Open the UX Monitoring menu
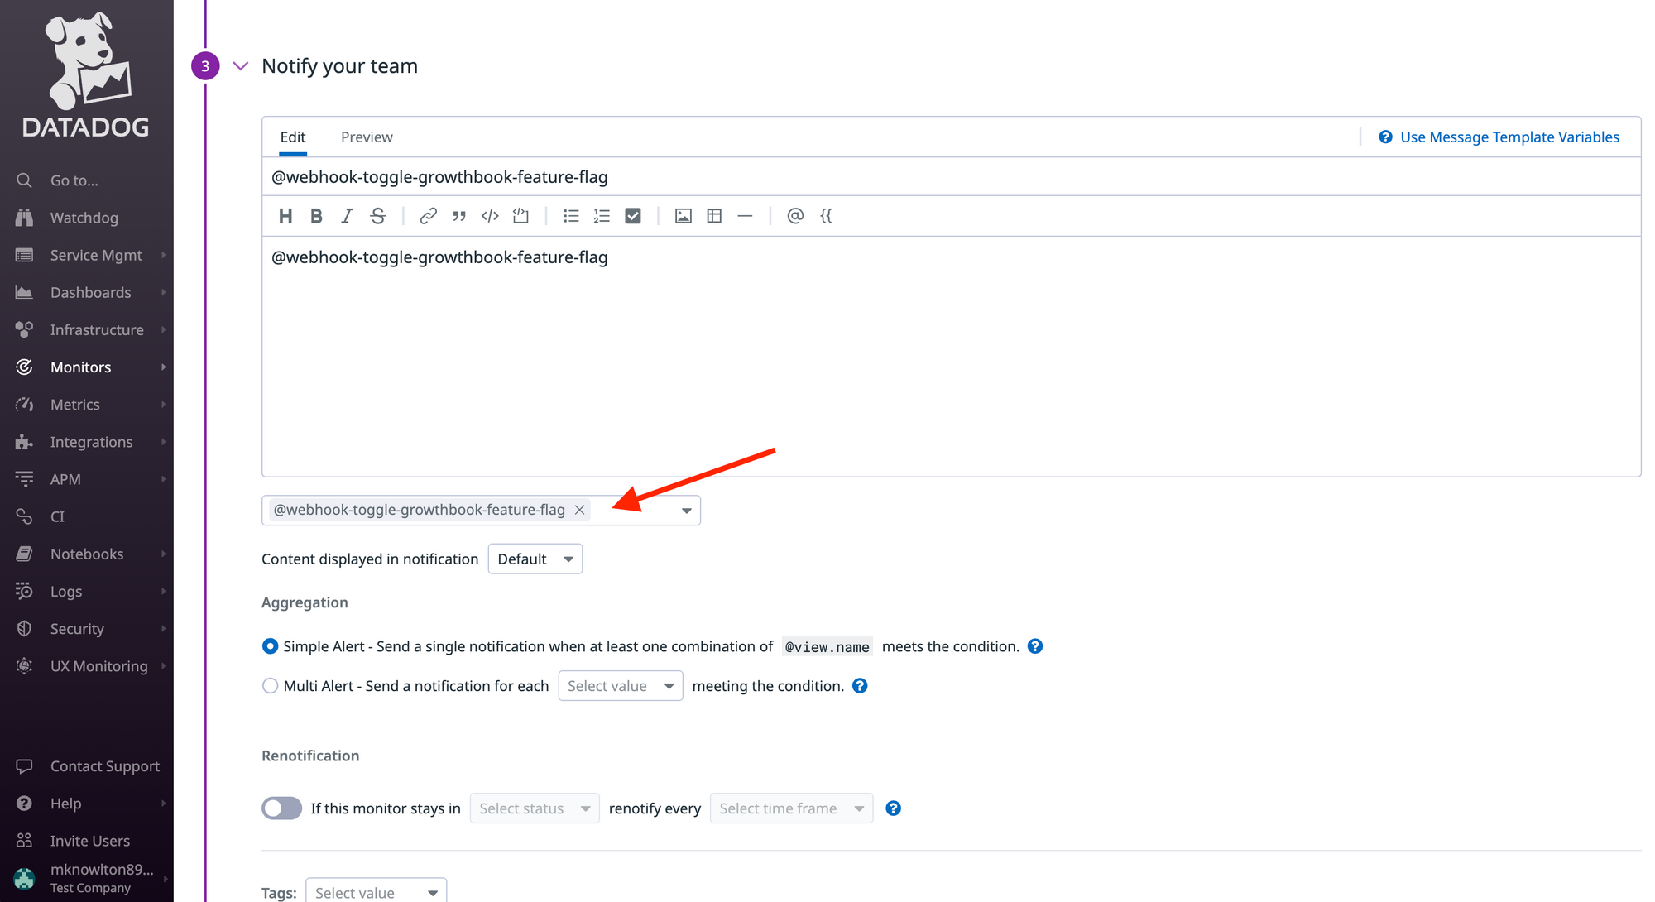 pyautogui.click(x=87, y=666)
